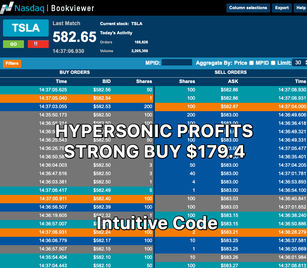Select the buy time 14:37:05.040
This screenshot has height=268, width=307.
pos(53,98)
